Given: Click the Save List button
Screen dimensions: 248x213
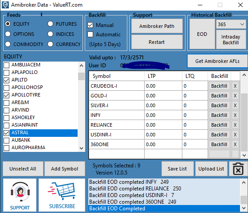Looking at the screenshot, I should click(177, 169).
